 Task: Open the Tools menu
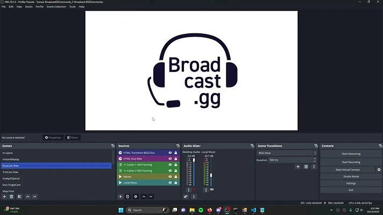[72, 6]
